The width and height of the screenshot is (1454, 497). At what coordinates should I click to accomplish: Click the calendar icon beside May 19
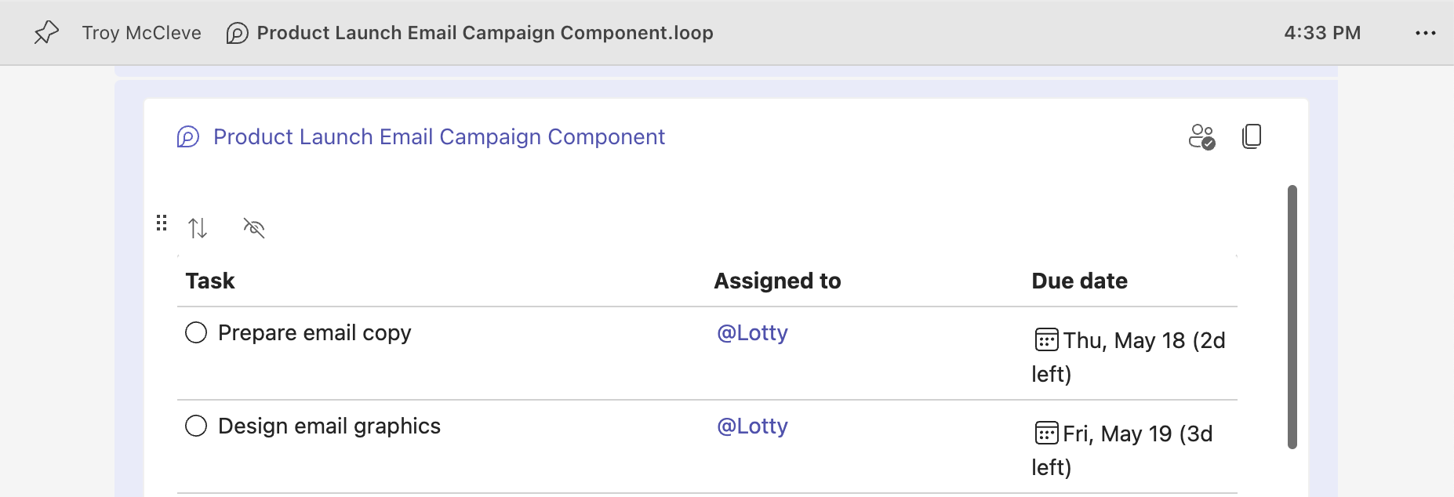coord(1045,434)
